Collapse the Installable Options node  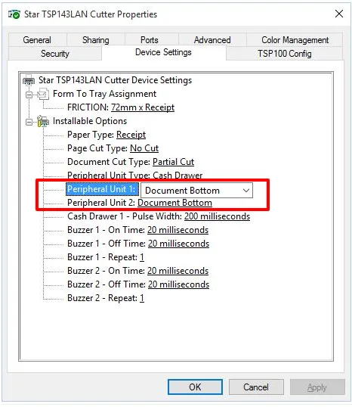29,122
